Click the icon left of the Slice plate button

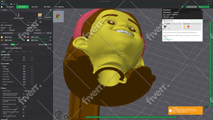pos(183,7)
